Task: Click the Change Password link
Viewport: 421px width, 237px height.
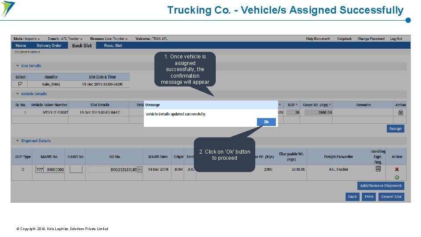Action: coord(371,39)
